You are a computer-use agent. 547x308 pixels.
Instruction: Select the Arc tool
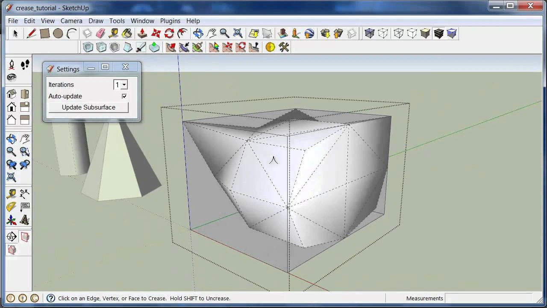[72, 33]
